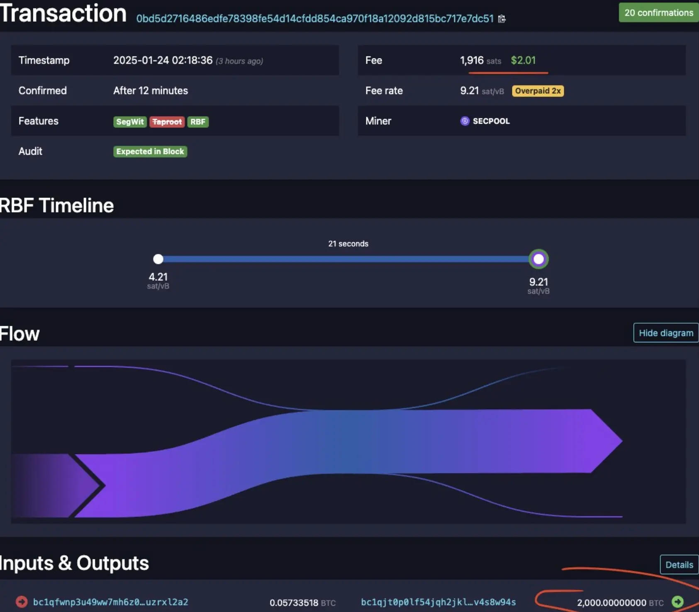Click the copy transaction ID clipboard icon
Screen dimensions: 699x612
(x=502, y=19)
